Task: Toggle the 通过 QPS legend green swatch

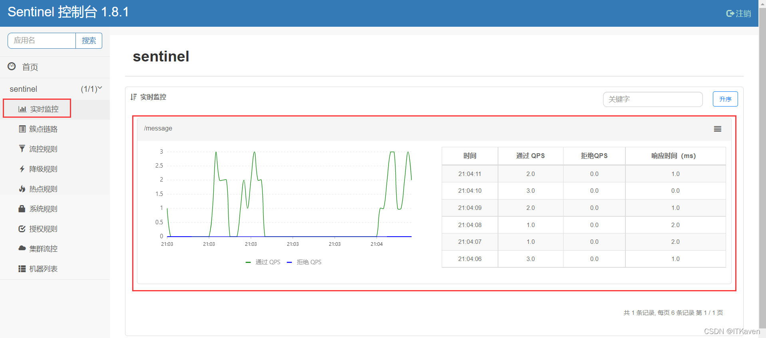Action: click(x=248, y=262)
